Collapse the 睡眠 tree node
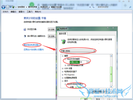133x100 pixels. [63, 56]
